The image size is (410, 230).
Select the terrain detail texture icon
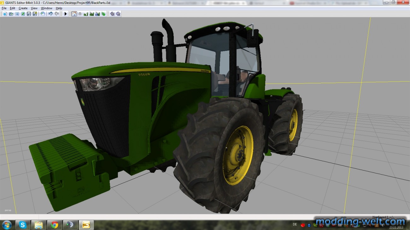(97, 14)
